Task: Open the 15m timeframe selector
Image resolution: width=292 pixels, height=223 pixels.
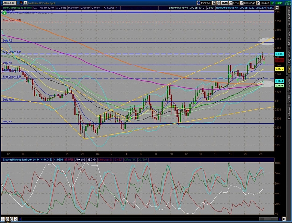Action: pos(225,3)
